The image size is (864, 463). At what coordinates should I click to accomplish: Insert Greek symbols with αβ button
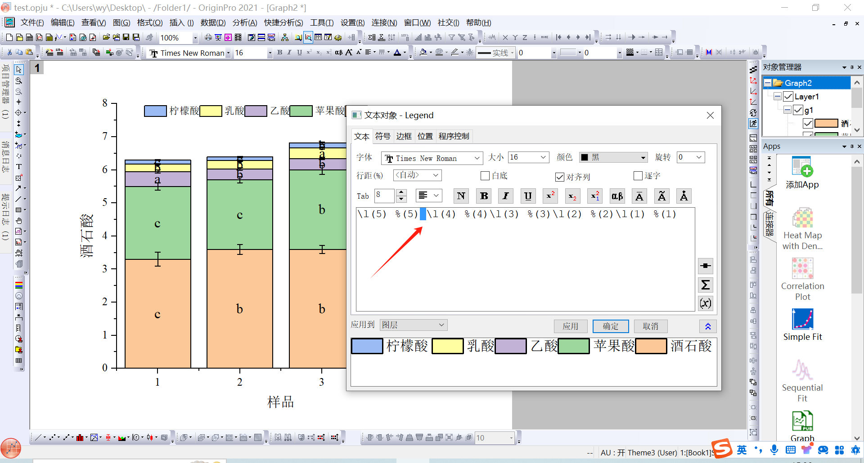click(x=617, y=196)
